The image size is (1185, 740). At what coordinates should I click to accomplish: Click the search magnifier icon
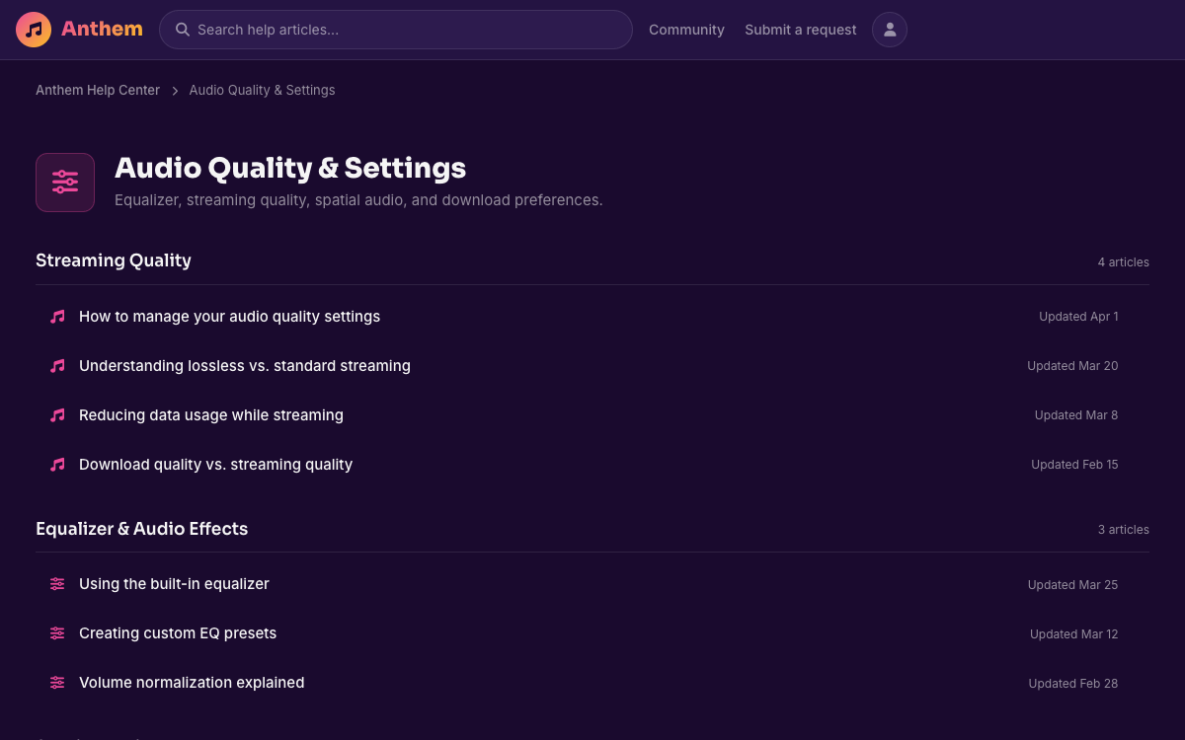click(x=183, y=30)
